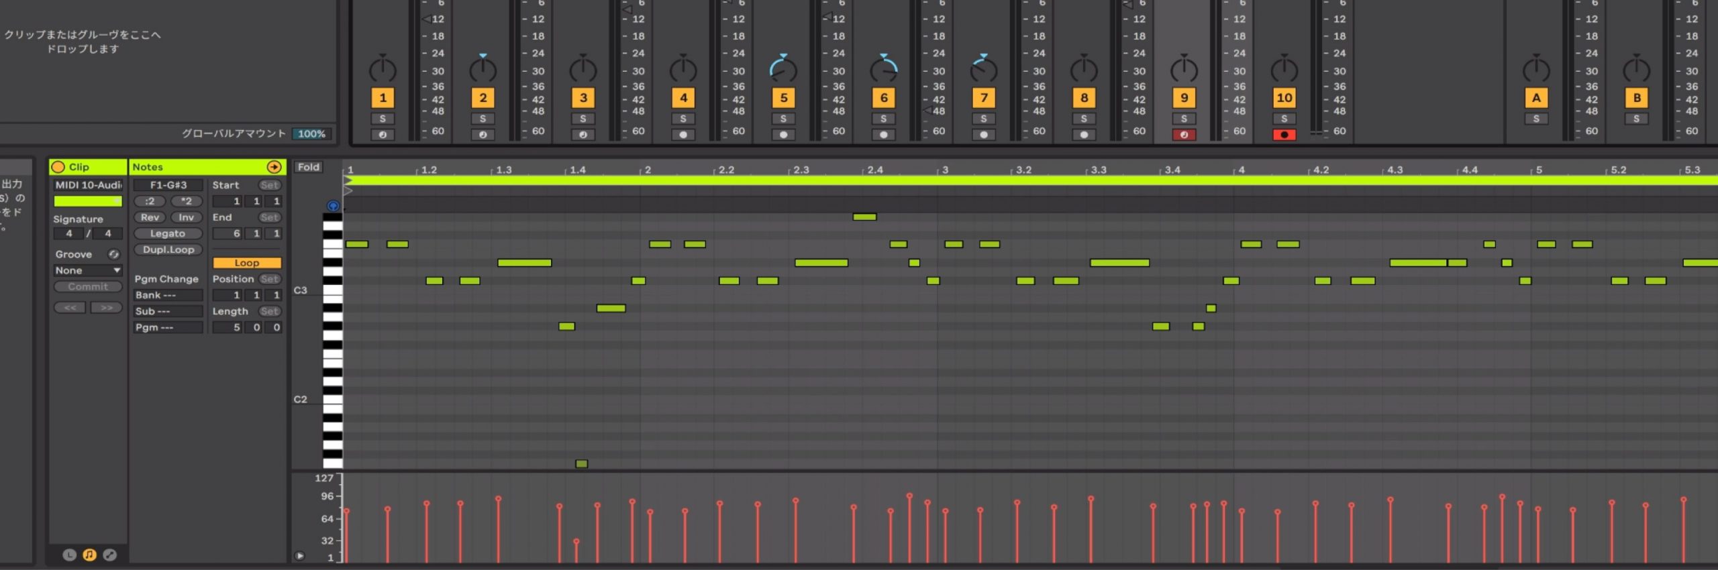Screen dimensions: 1718x570
Task: Nudge clip forward with >> button
Action: click(x=107, y=308)
